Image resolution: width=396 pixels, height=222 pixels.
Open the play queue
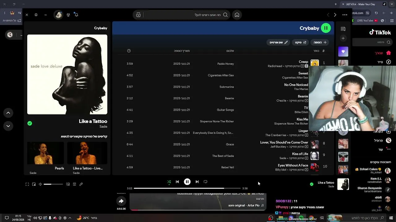(75, 184)
